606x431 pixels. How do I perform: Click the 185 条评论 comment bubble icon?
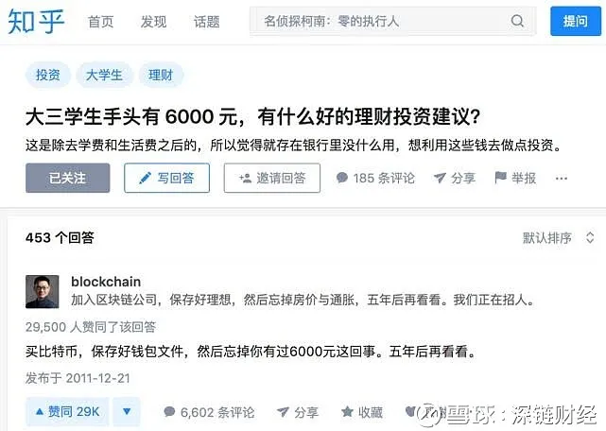(342, 178)
